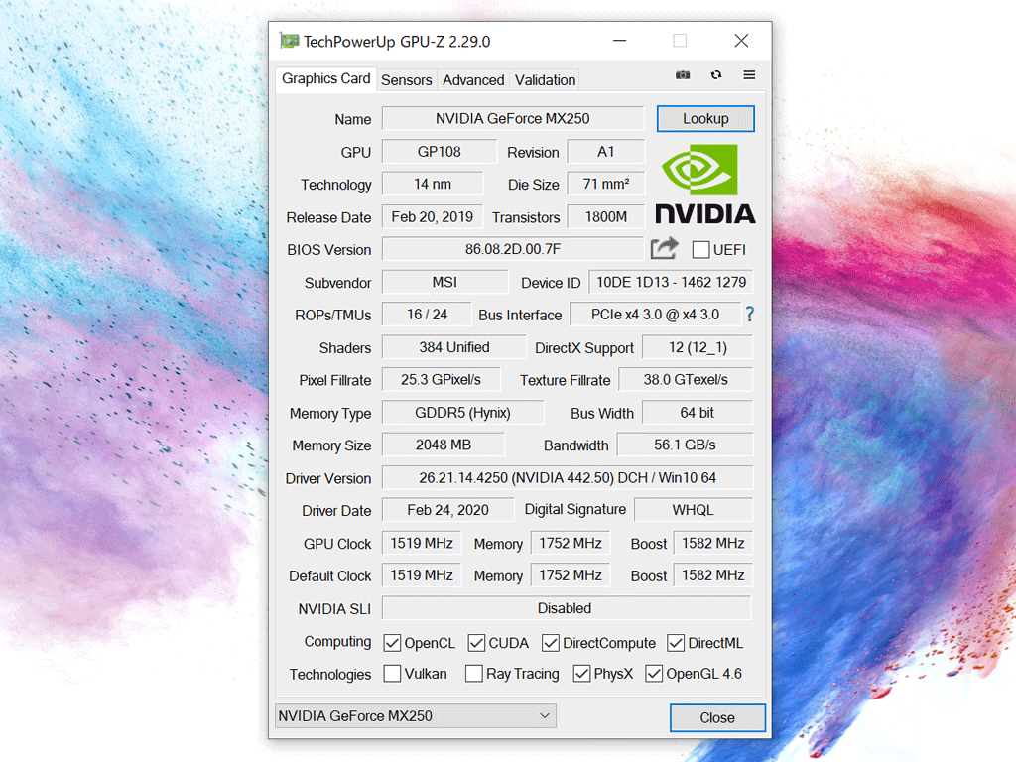The image size is (1016, 762).
Task: Click the Bus Width value 64 bit
Action: [698, 413]
